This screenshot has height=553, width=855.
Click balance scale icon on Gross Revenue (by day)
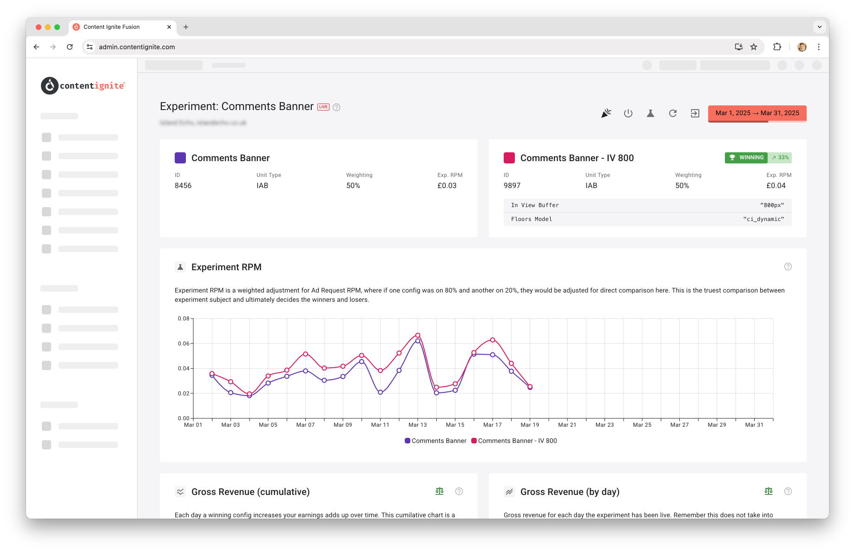point(769,491)
